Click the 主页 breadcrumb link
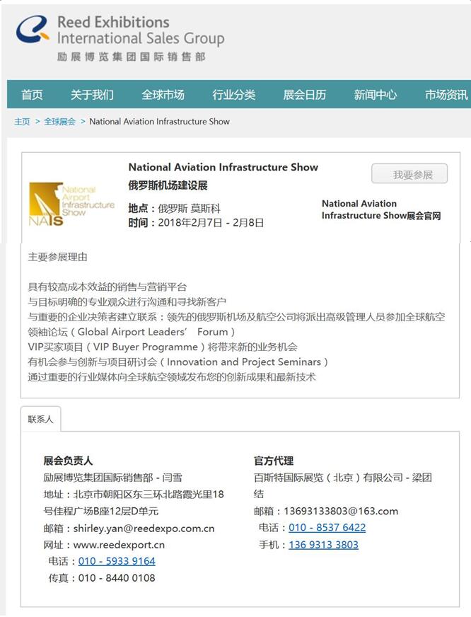The image size is (471, 617). [22, 122]
